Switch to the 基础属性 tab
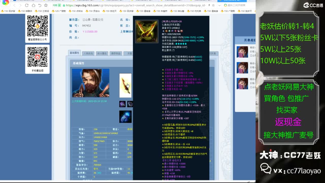This screenshot has height=183, width=325. [75, 53]
